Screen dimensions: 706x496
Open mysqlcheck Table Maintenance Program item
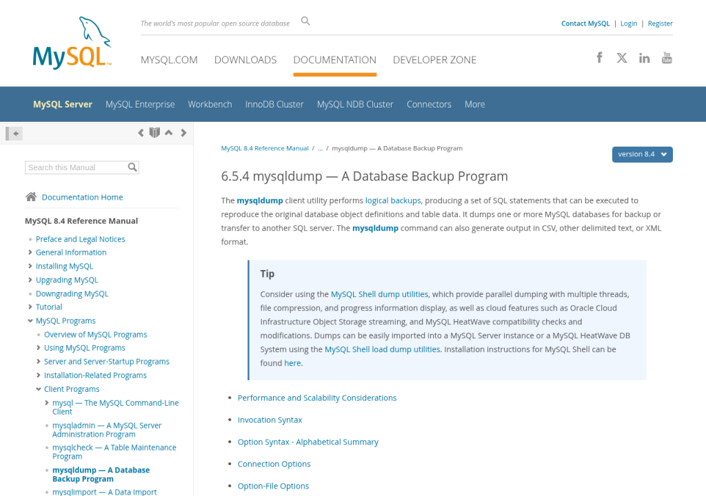114,452
